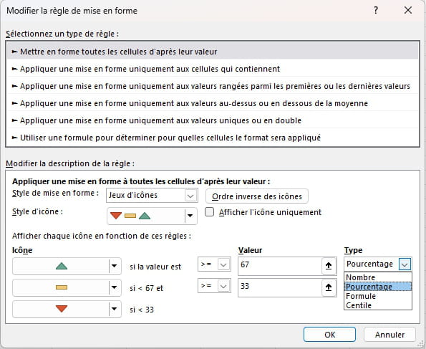The height and width of the screenshot is (349, 426).
Task: Open the green up-triangle icon picker
Action: 67,266
